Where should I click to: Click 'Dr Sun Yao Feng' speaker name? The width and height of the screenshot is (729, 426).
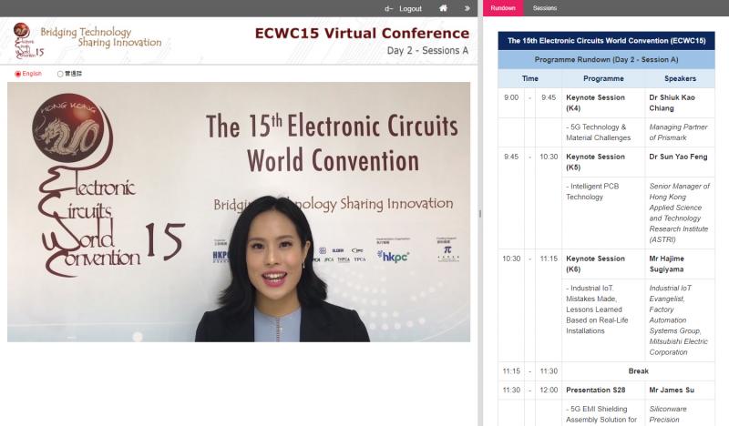coord(678,157)
